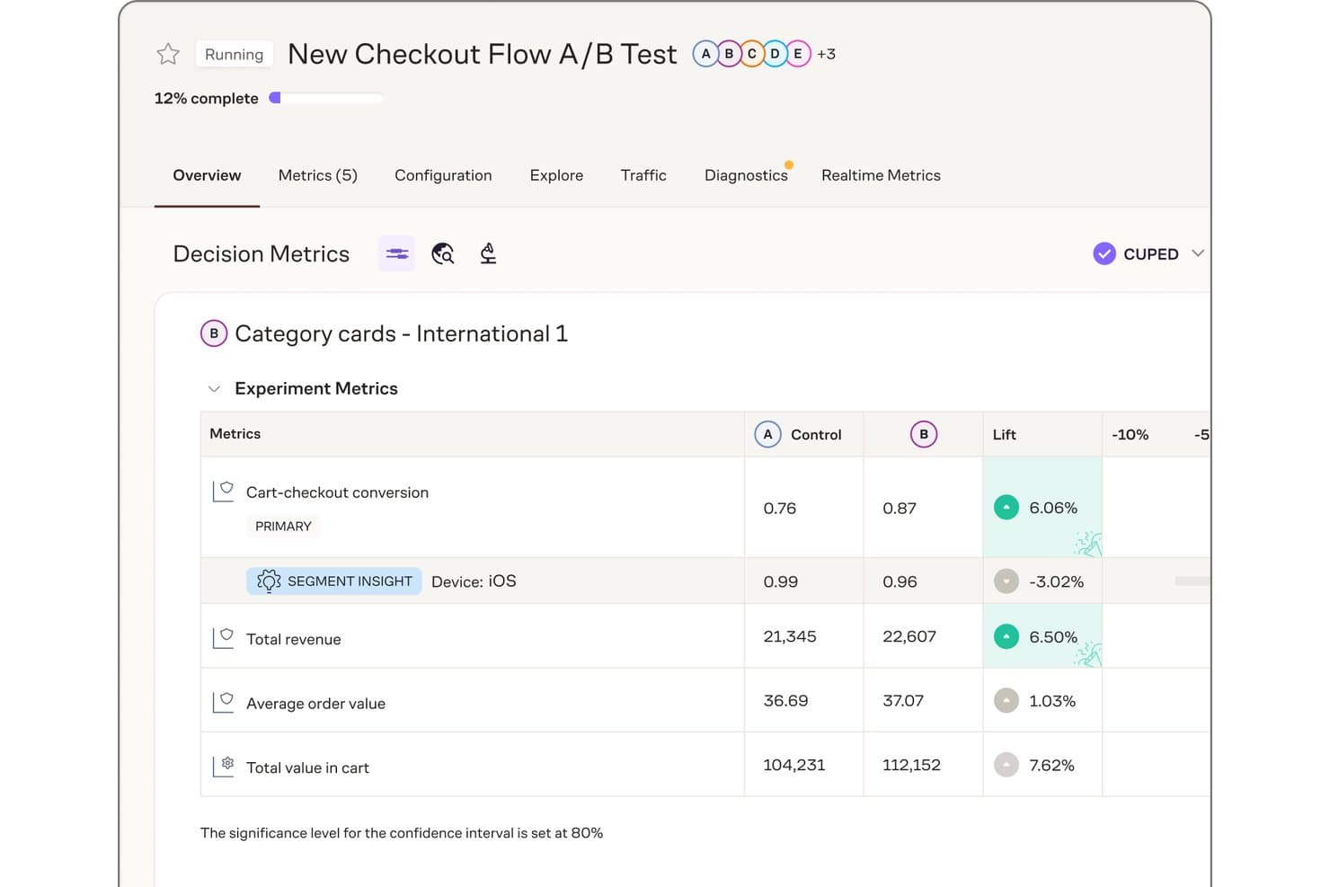
Task: Click the Control A icon in table header
Action: coord(767,434)
